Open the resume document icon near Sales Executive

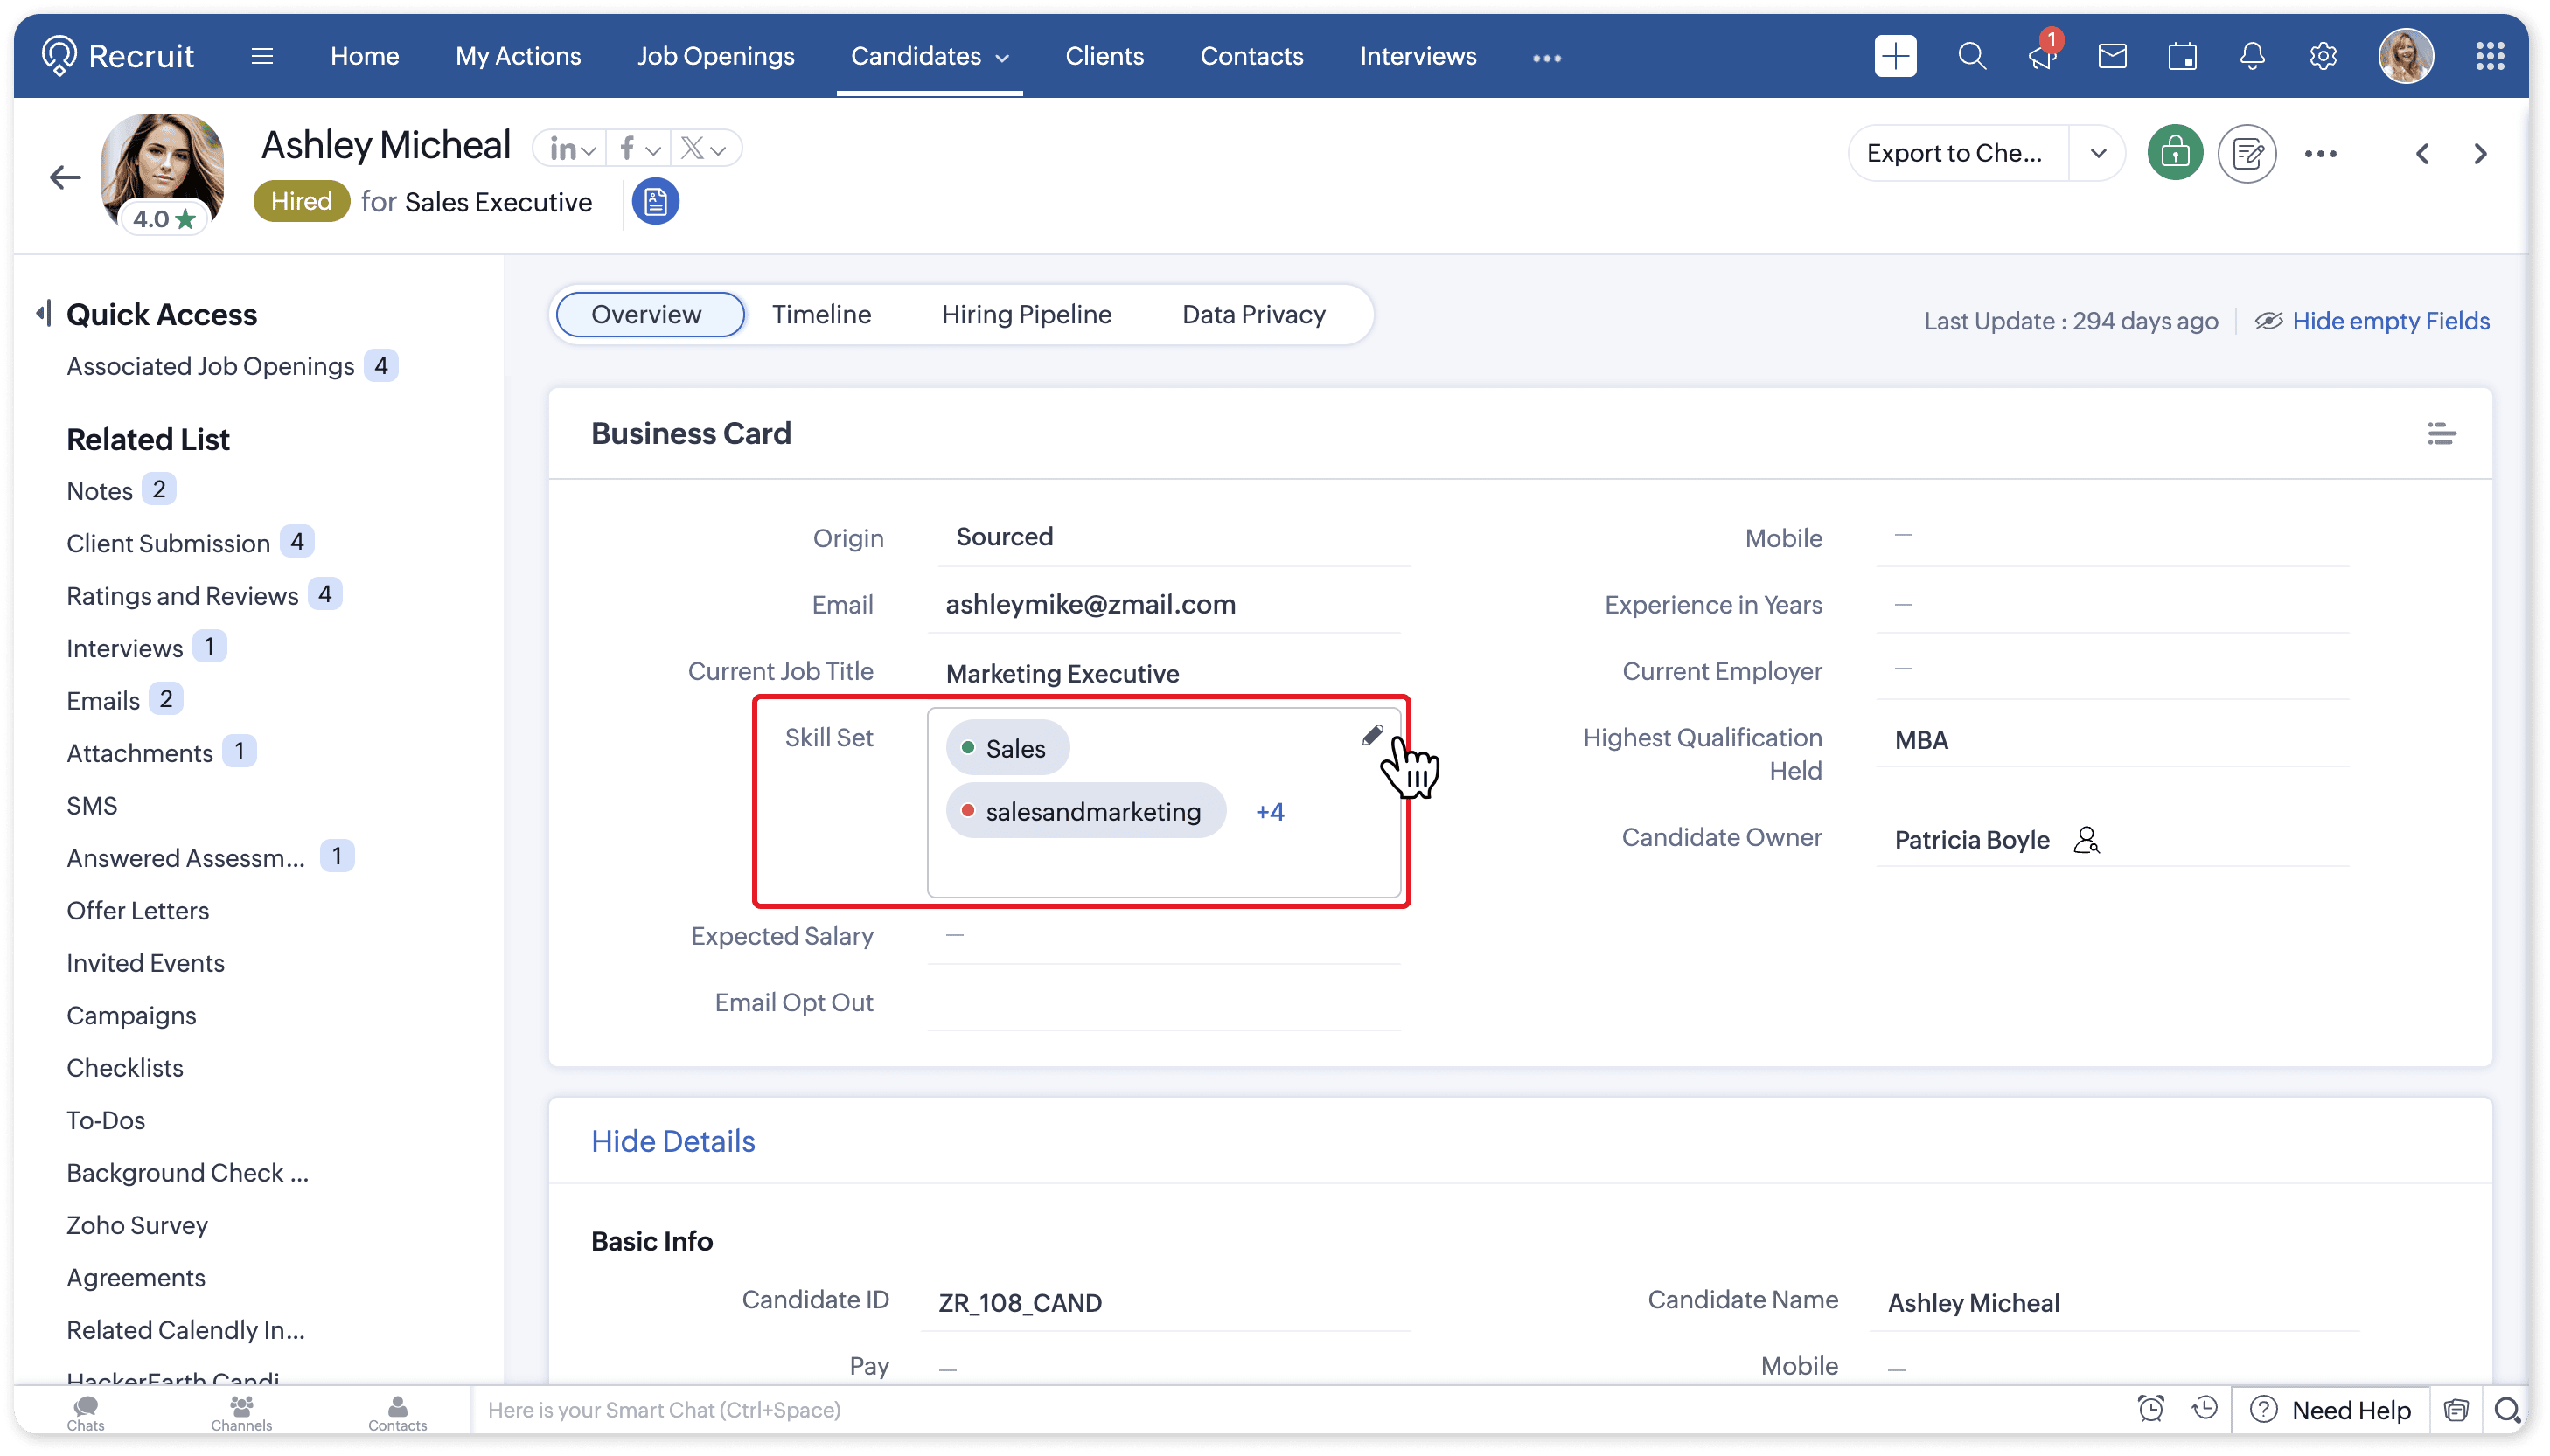[x=655, y=202]
